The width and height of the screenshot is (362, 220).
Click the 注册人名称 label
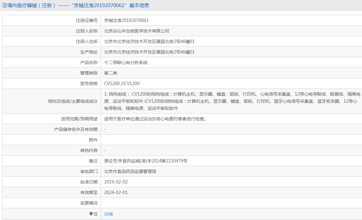point(86,31)
